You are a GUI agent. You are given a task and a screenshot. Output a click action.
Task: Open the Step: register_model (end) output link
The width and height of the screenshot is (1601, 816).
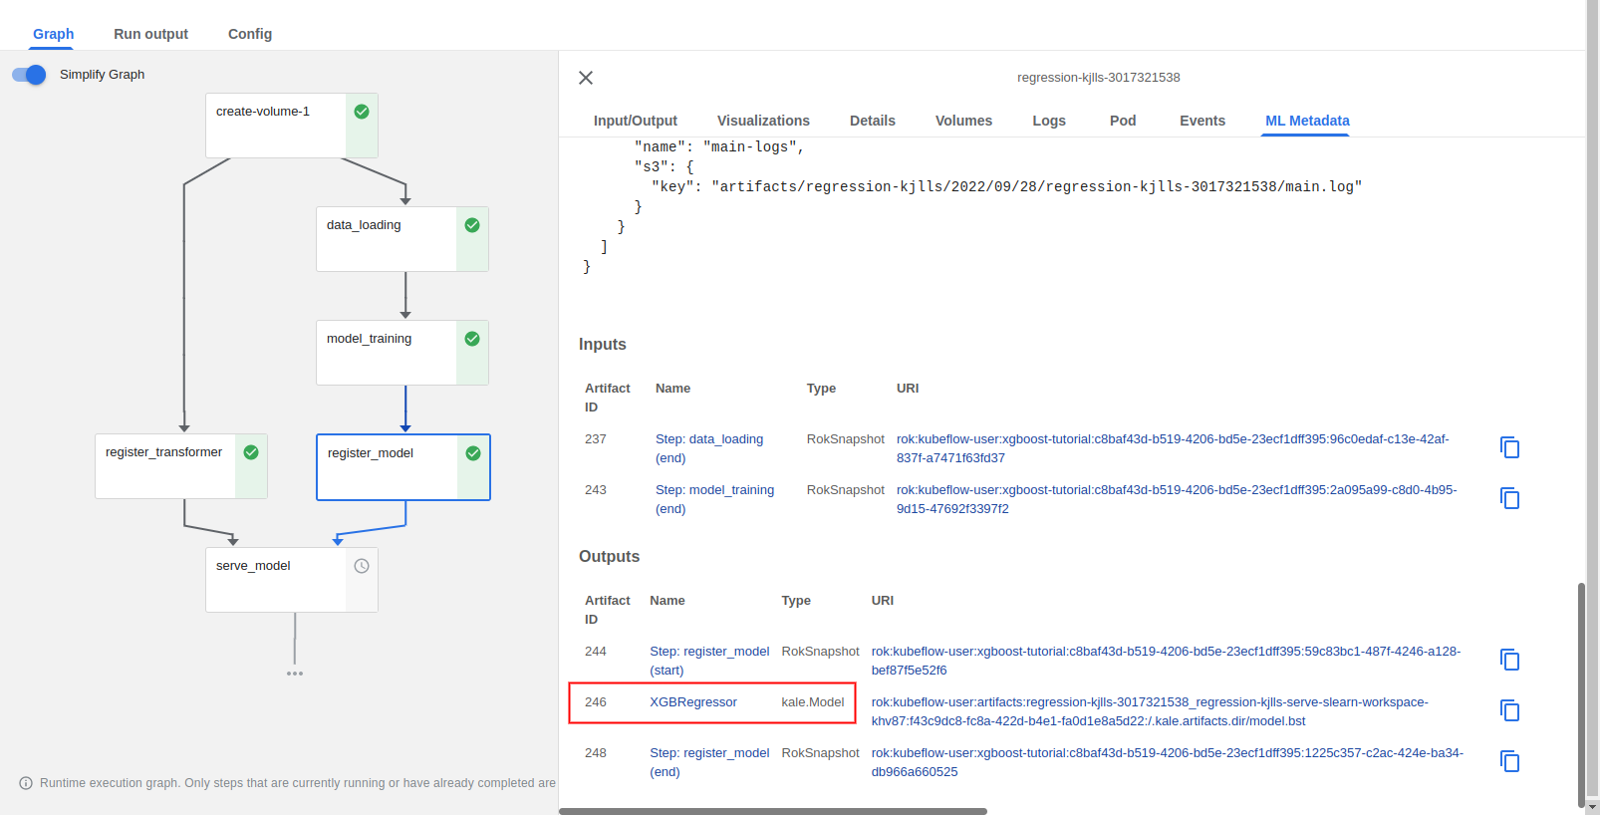click(x=709, y=762)
